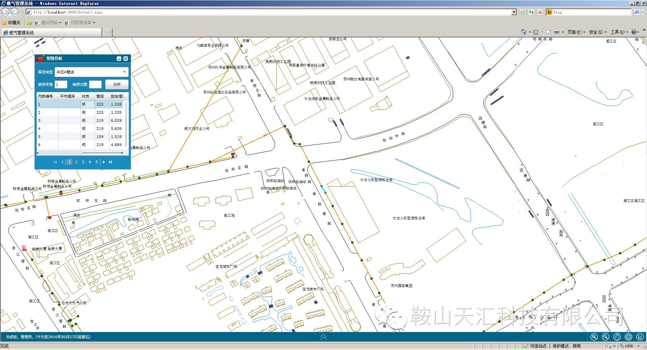Click the address bar URL field
This screenshot has width=647, height=350.
tap(269, 12)
